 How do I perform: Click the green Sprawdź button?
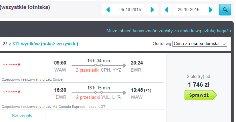(x=200, y=95)
